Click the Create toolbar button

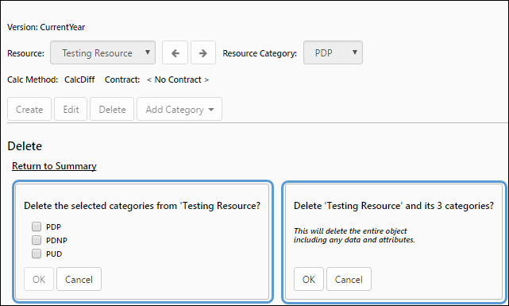click(29, 109)
